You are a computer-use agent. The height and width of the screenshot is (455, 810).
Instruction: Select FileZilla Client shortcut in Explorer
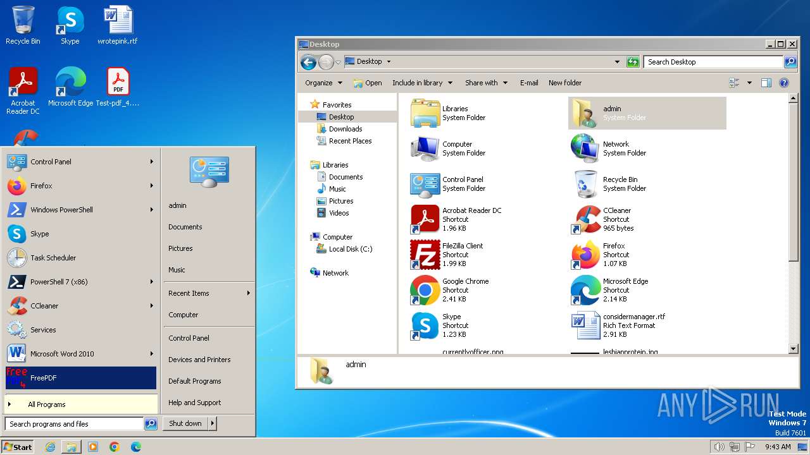447,255
